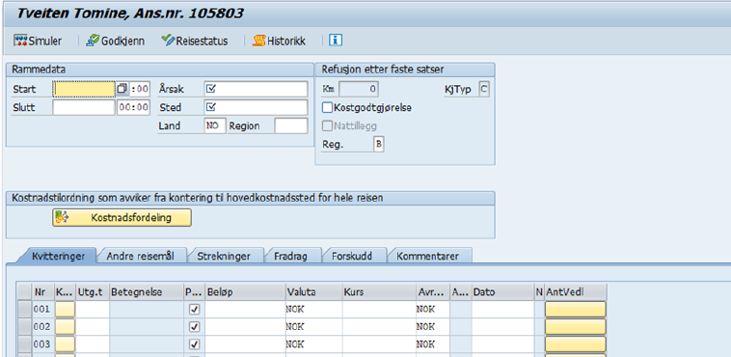The image size is (731, 357).
Task: Click the AntVedl button in row 003
Action: pyautogui.click(x=576, y=344)
